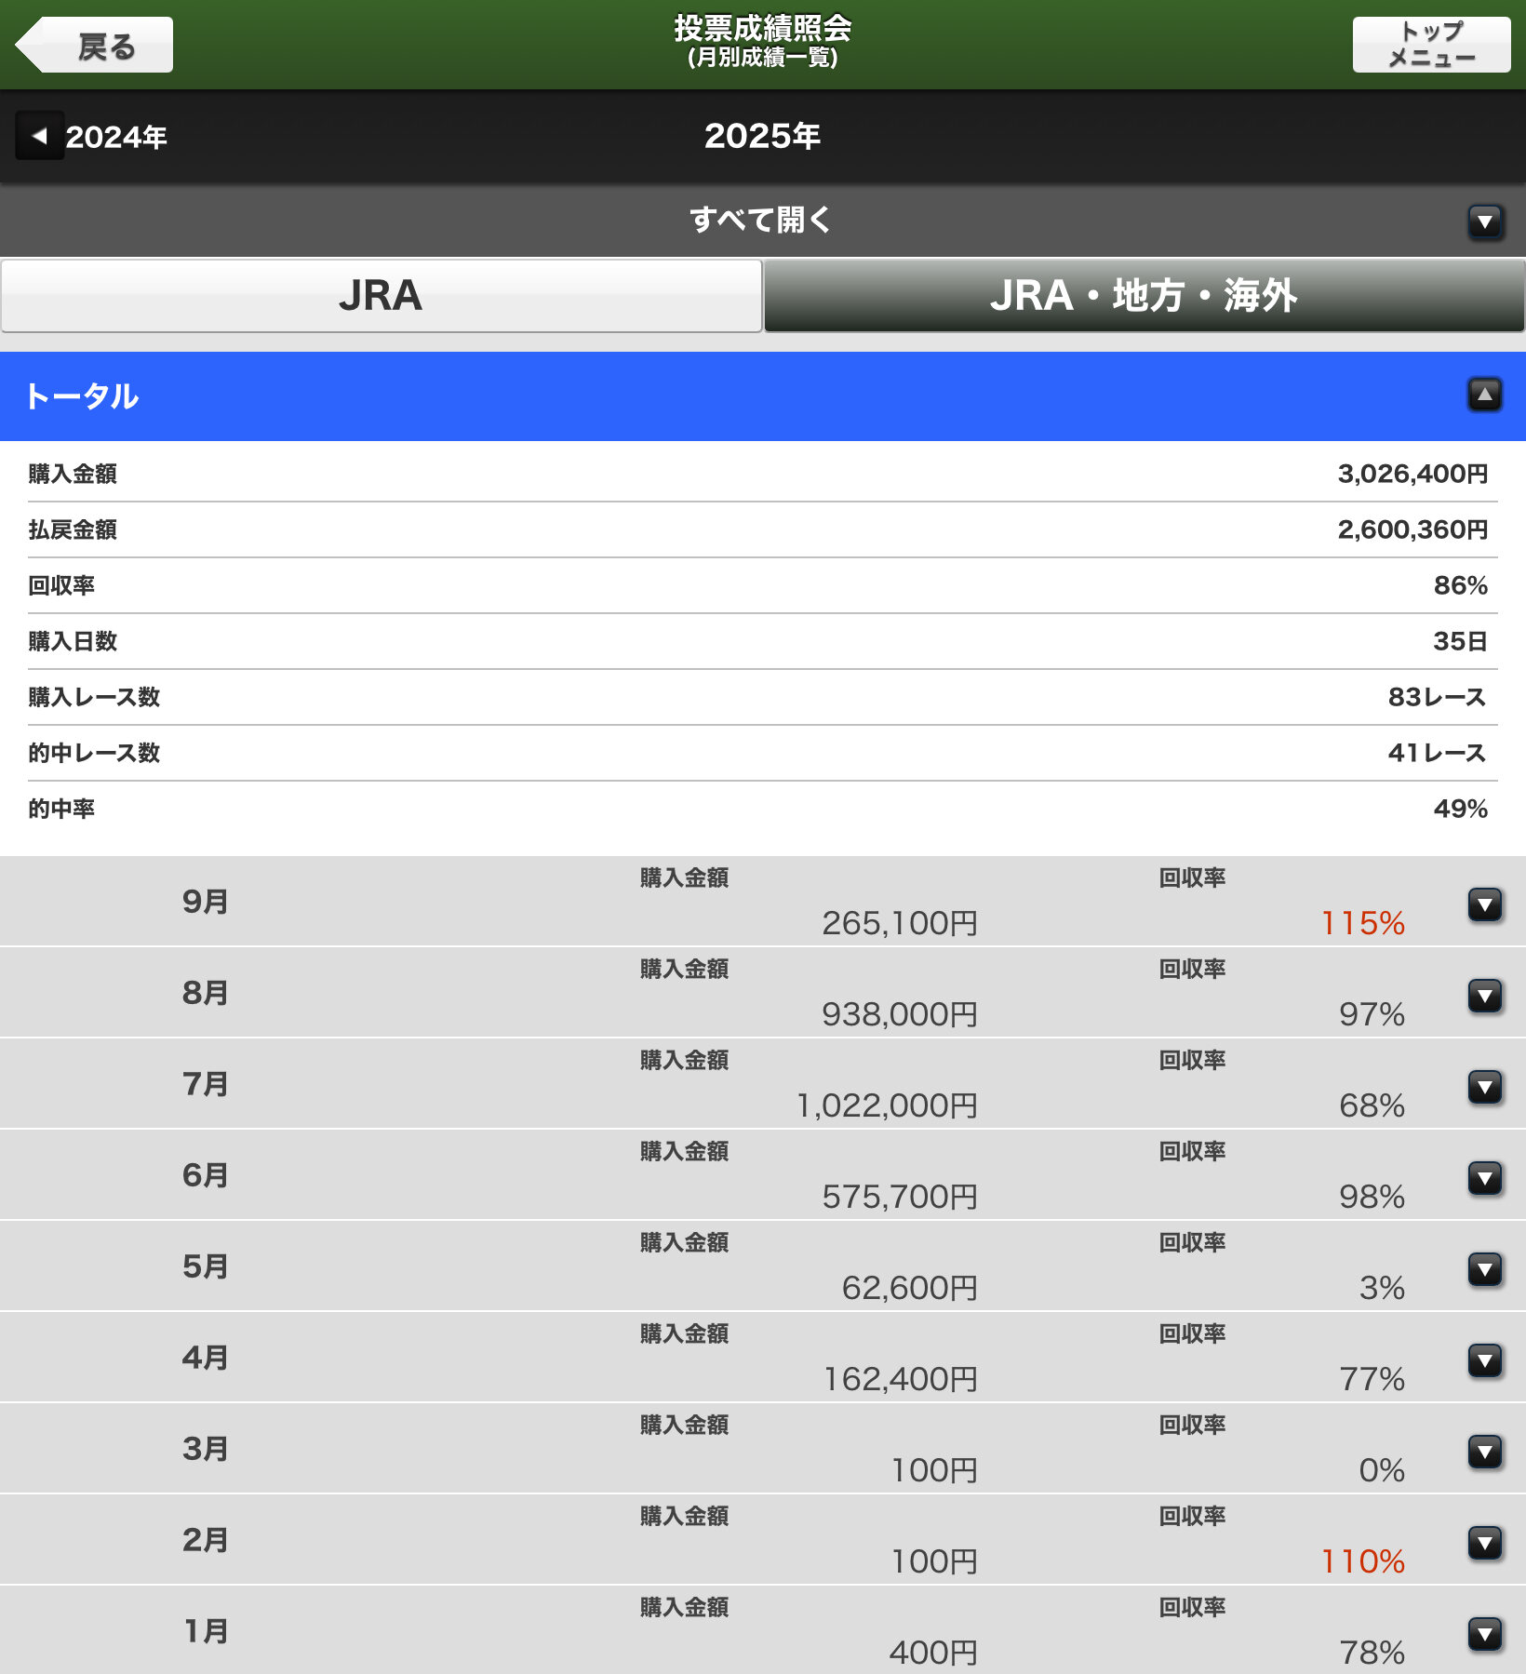Expand 6月 details arrow
This screenshot has width=1526, height=1674.
1484,1177
